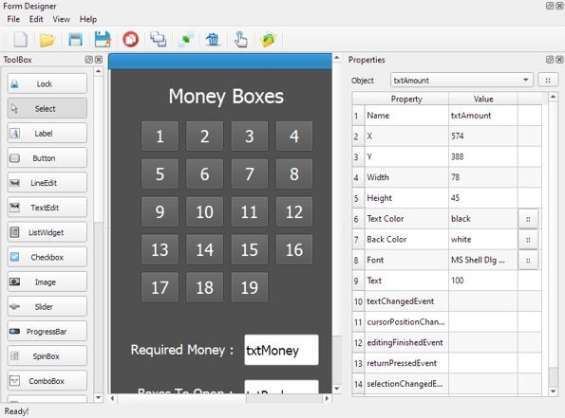565x418 pixels.
Task: Click money box button 7
Action: point(250,174)
